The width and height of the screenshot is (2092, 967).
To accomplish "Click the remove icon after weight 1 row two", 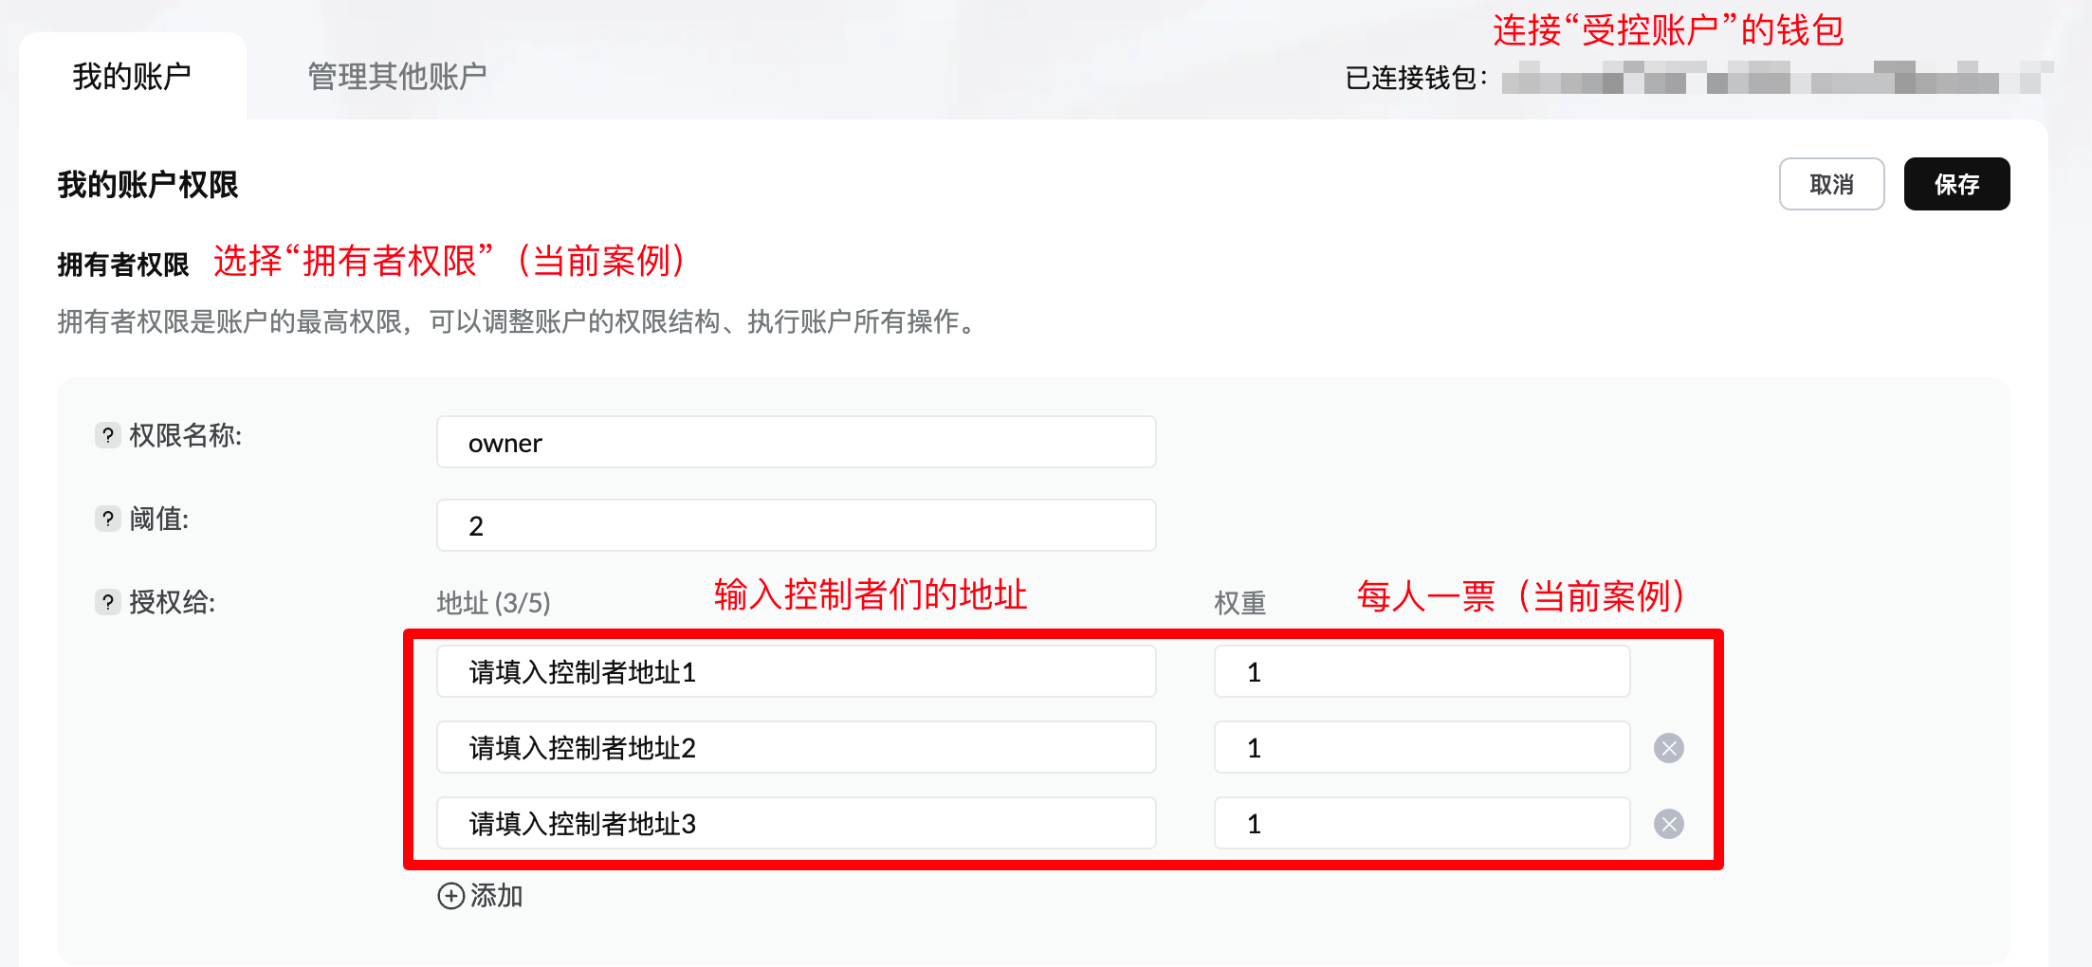I will [x=1668, y=747].
